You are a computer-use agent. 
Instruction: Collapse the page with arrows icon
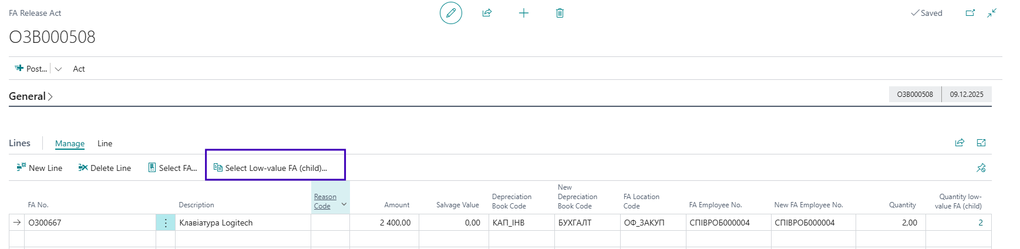[x=992, y=13]
